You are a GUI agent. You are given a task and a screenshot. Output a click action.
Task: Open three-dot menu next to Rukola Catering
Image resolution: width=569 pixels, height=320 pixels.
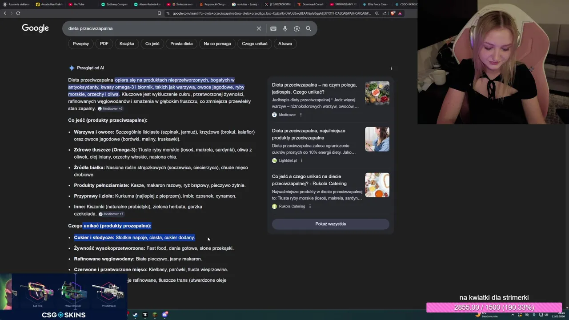[x=310, y=206]
